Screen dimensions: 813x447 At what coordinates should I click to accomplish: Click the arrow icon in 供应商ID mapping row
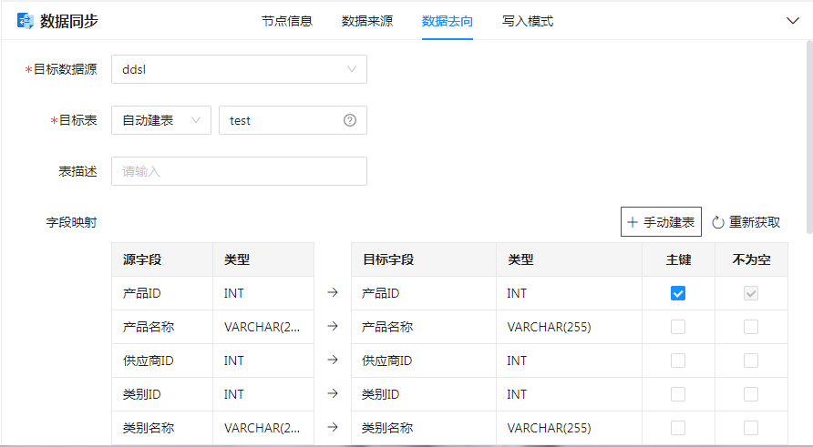333,361
